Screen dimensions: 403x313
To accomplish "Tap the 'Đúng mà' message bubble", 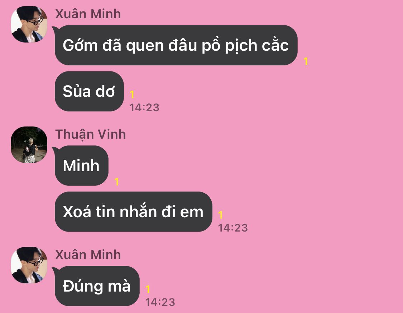I will pos(97,286).
